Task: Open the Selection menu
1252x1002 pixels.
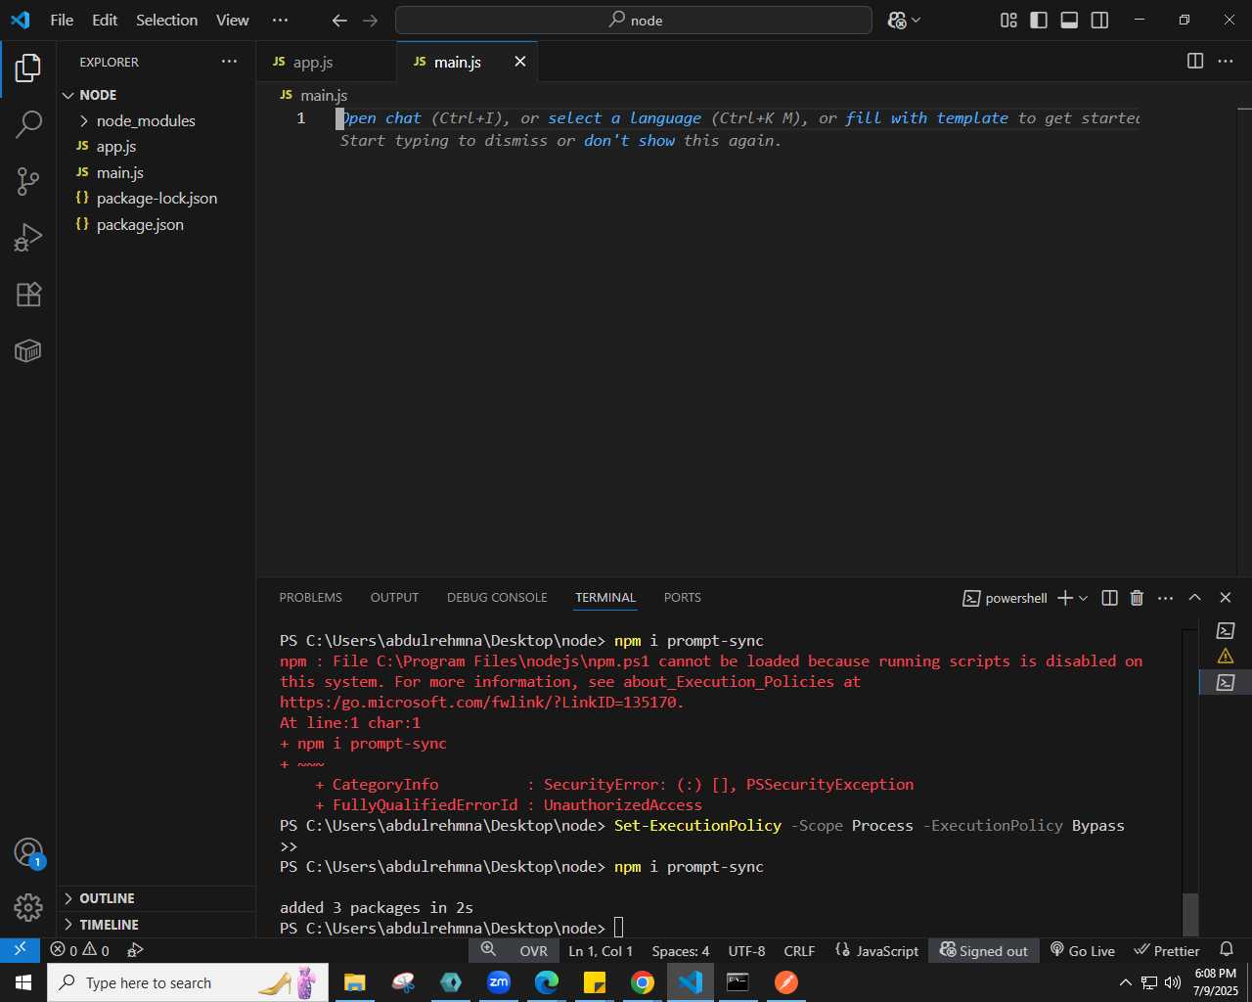Action: (166, 20)
